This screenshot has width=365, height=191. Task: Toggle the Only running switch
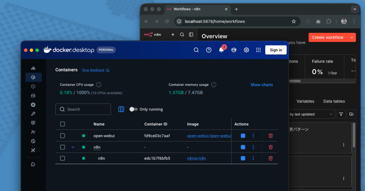pos(133,109)
